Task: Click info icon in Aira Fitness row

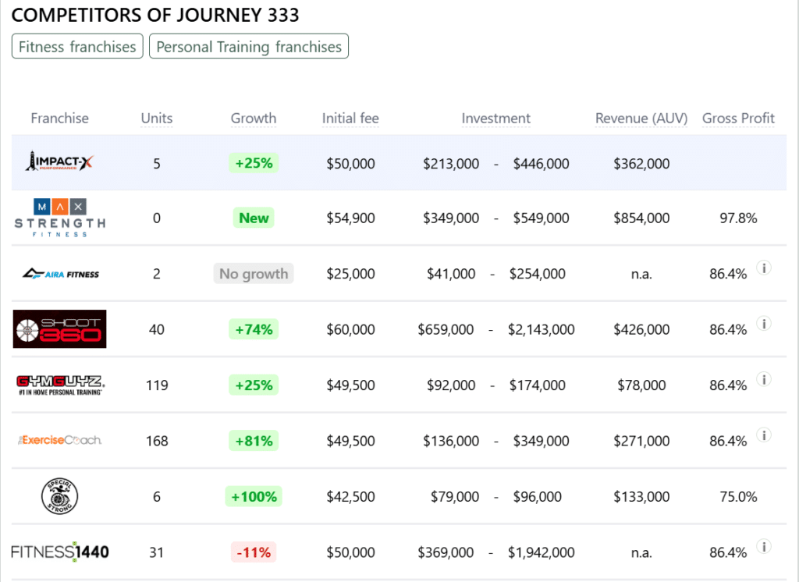Action: (763, 268)
